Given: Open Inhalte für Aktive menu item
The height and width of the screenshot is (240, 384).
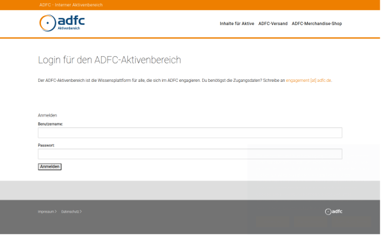Looking at the screenshot, I should coord(237,24).
